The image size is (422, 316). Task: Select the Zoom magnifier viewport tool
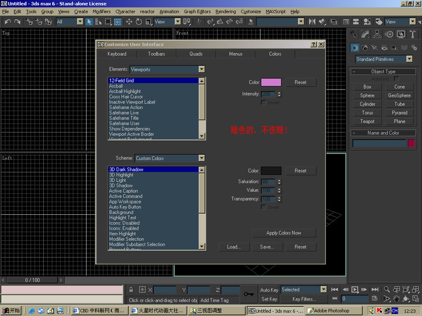387,289
